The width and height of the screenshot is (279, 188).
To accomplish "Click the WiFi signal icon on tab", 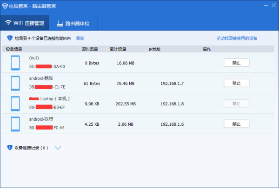I will click(x=8, y=23).
